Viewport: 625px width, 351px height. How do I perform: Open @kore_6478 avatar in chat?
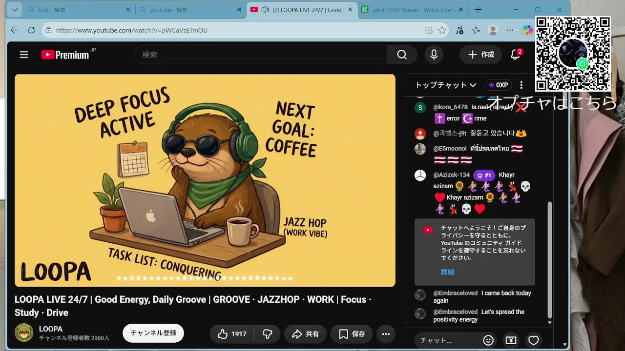pyautogui.click(x=420, y=107)
